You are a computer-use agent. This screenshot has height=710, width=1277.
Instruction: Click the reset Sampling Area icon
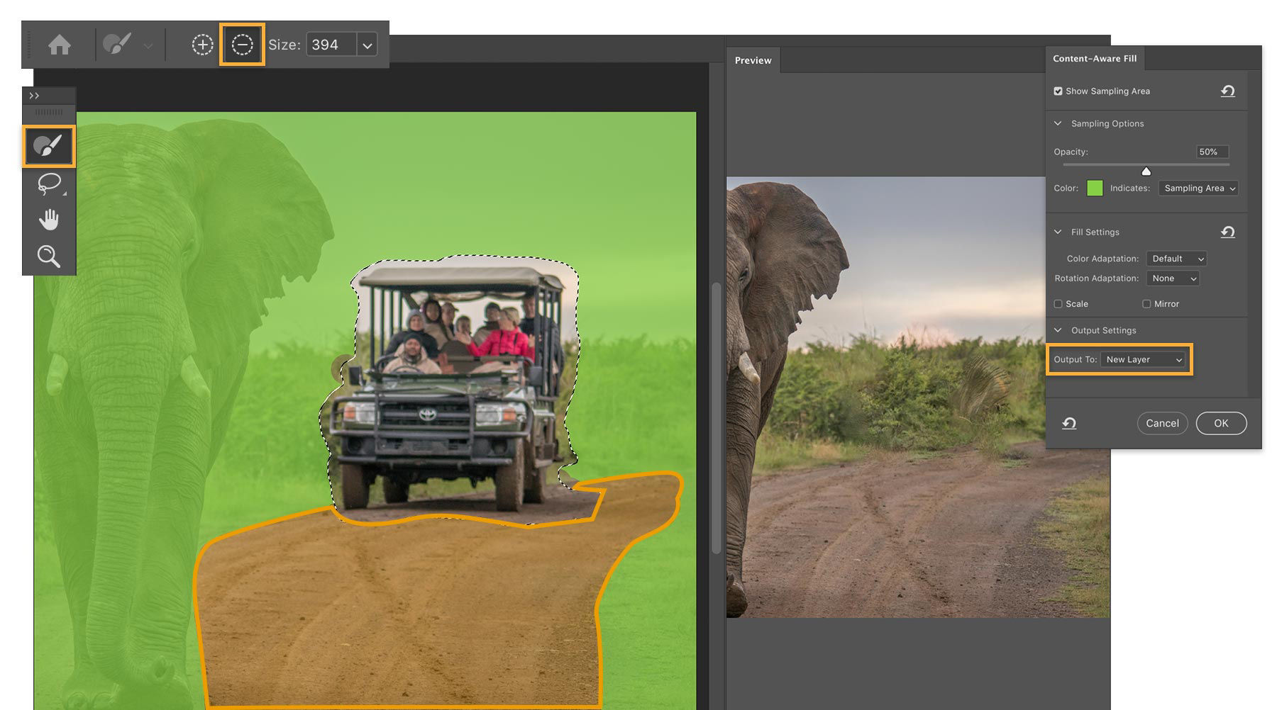tap(1228, 91)
